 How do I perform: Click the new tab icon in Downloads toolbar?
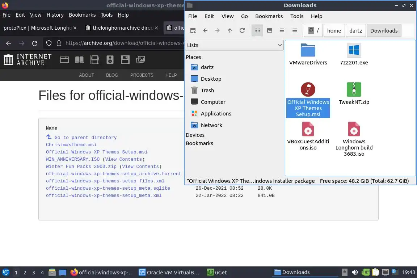click(x=193, y=31)
